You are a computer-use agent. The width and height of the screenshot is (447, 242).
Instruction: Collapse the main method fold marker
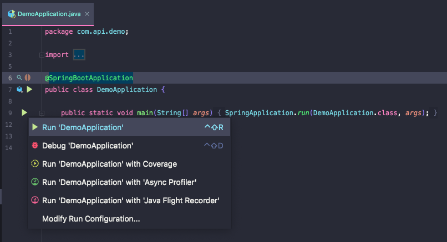pos(42,113)
